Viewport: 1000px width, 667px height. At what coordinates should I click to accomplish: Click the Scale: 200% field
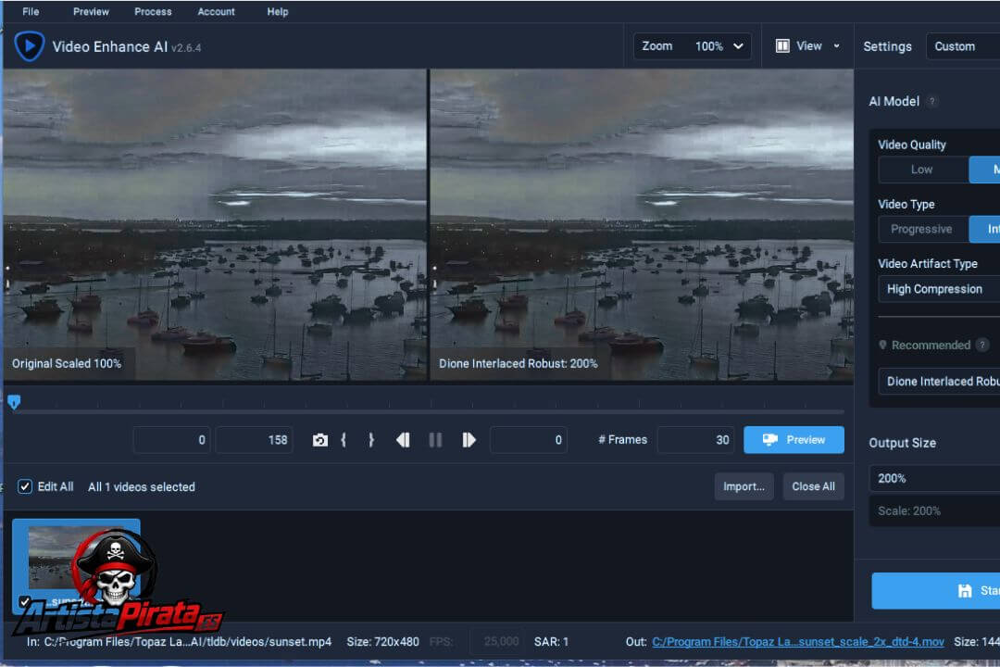pos(935,510)
